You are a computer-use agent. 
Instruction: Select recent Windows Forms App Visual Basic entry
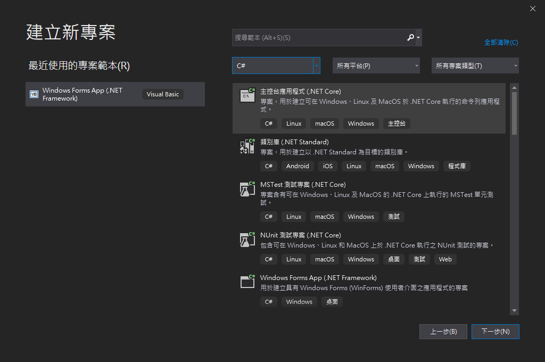[x=115, y=94]
